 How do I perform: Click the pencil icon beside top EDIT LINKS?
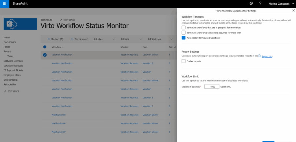61,20
